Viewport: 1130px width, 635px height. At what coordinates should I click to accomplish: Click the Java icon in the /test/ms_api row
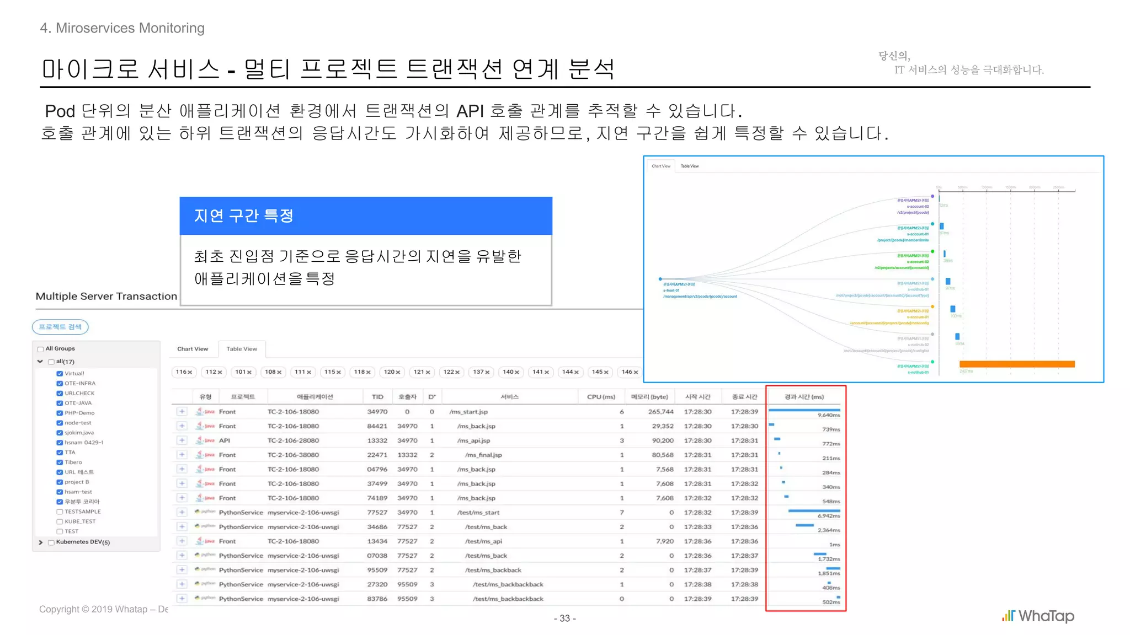(205, 541)
